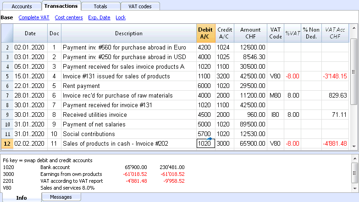Switch to the Accounts tab

22,6
